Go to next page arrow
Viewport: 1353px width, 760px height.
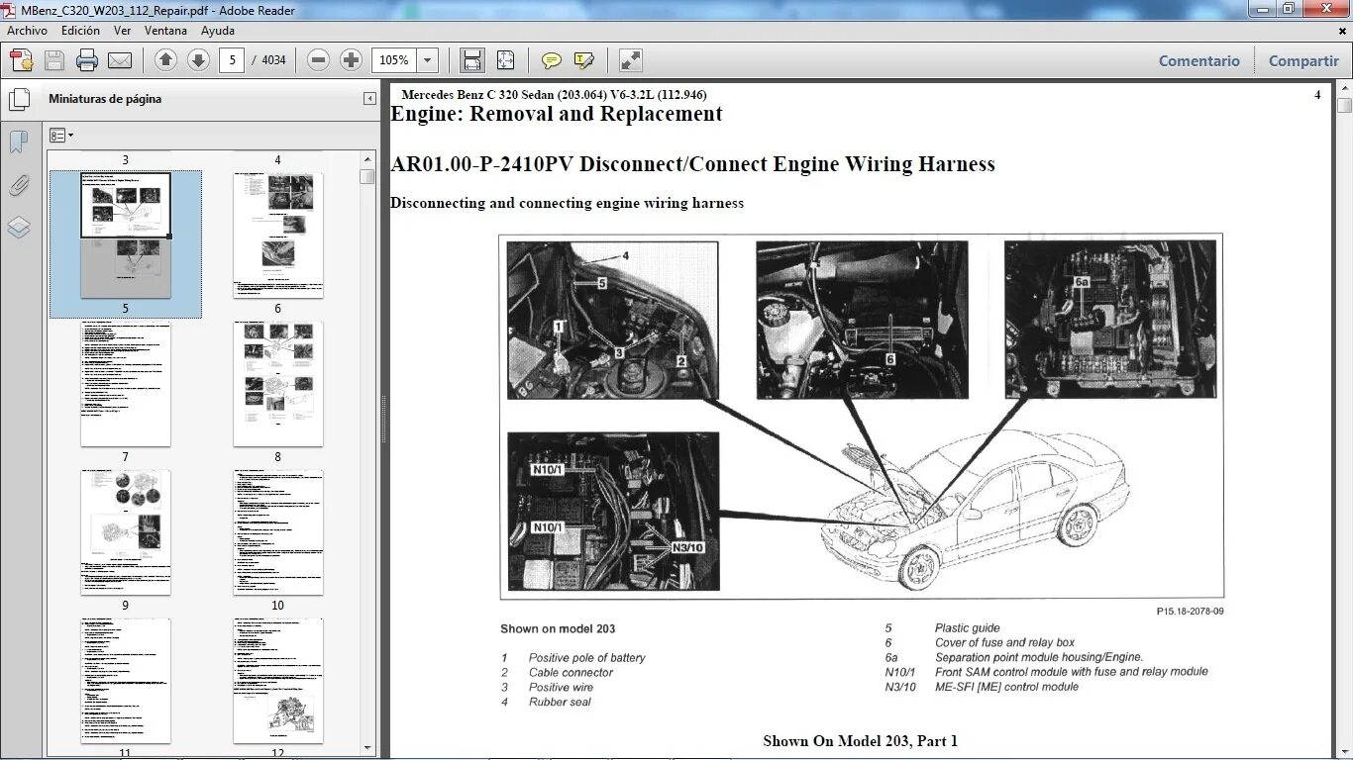[x=198, y=60]
